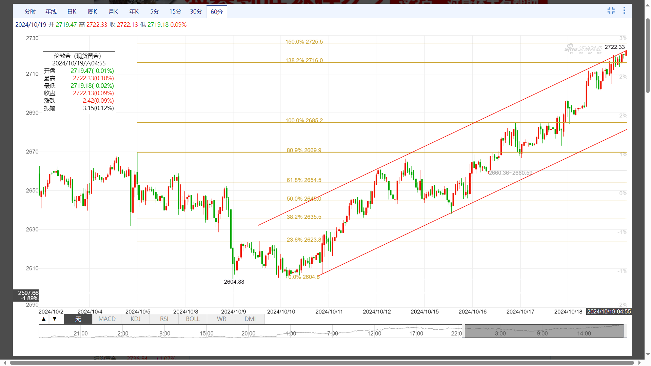Click the exit fullscreen icon
The width and height of the screenshot is (651, 366).
tap(611, 11)
